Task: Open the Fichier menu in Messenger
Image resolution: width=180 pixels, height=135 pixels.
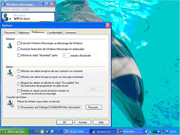Action: (6, 9)
